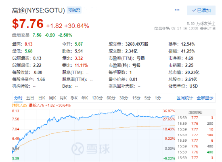The width and height of the screenshot is (222, 162).
Task: Click the 委比 value 11.11%
Action: coord(81,65)
